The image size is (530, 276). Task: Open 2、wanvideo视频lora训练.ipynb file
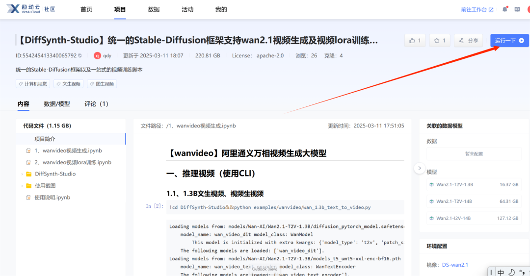pos(73,162)
